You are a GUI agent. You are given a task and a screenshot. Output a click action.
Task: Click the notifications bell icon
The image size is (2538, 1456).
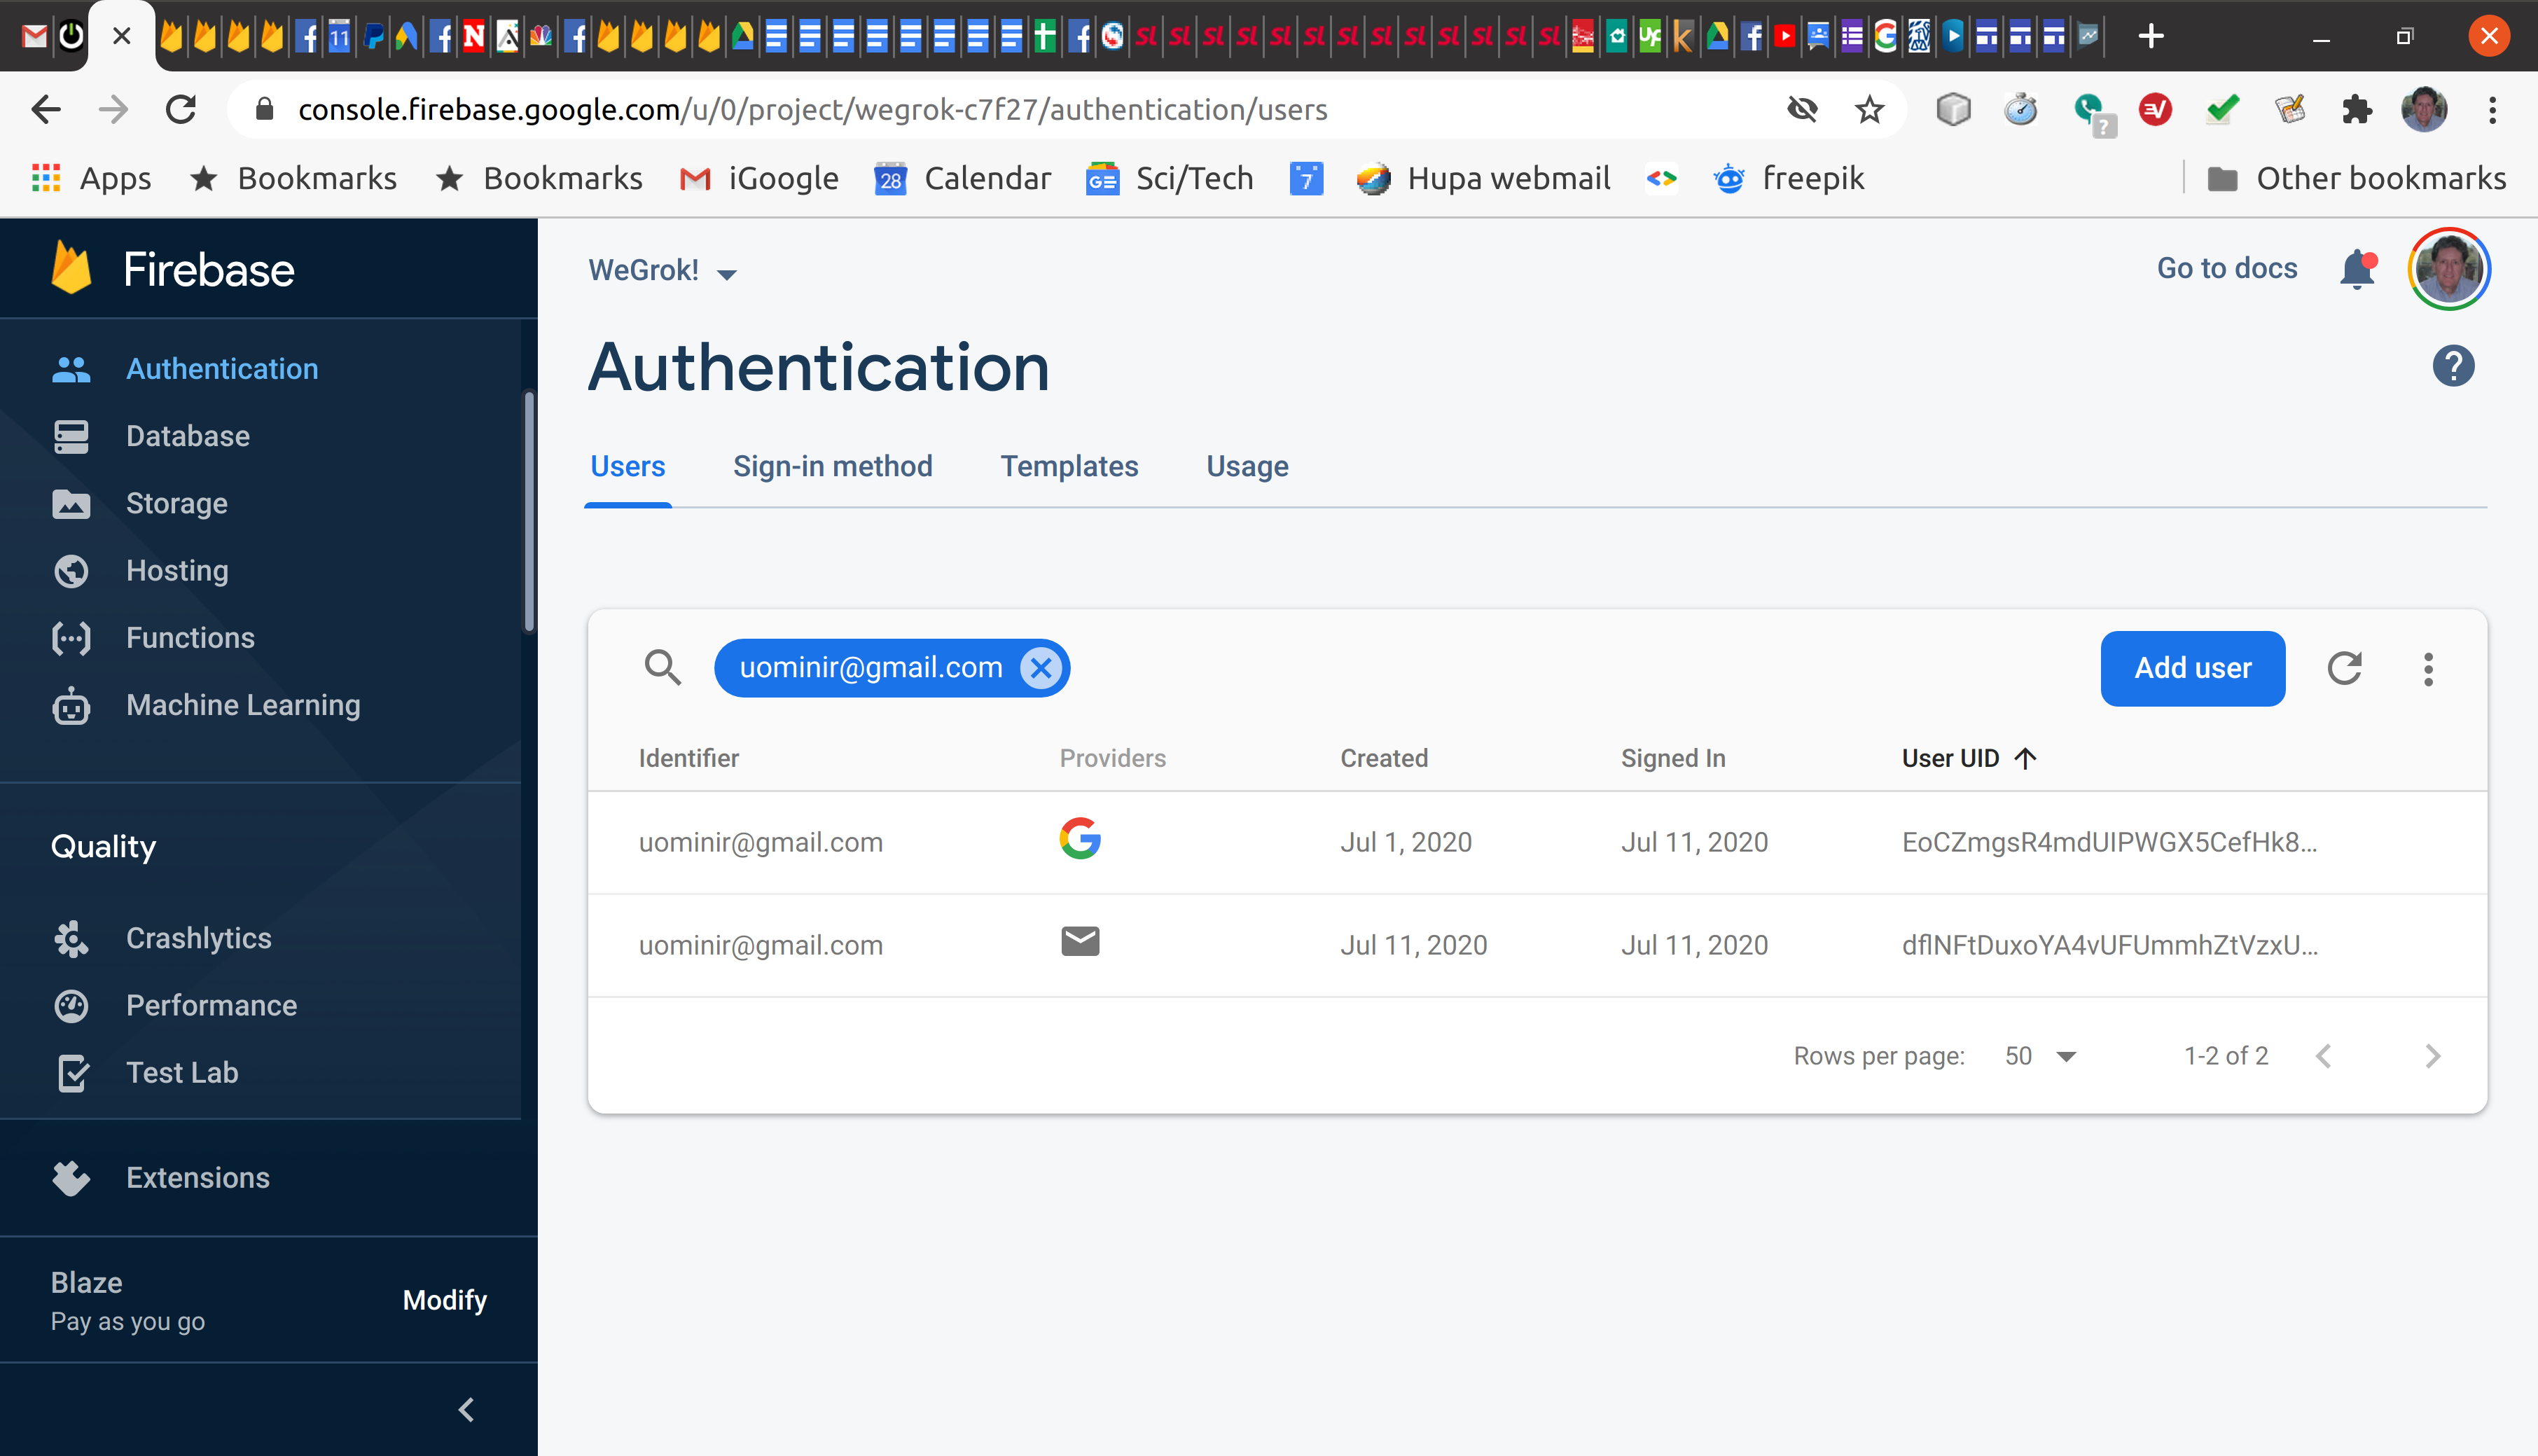point(2357,269)
